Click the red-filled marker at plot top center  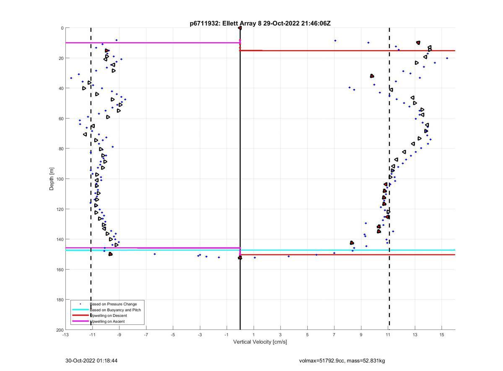(x=240, y=28)
